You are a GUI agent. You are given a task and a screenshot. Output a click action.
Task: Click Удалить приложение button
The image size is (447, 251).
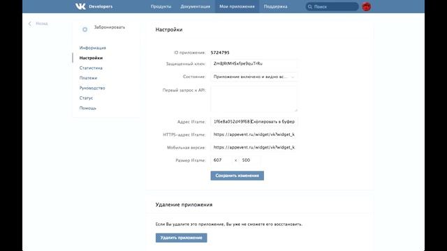click(182, 238)
